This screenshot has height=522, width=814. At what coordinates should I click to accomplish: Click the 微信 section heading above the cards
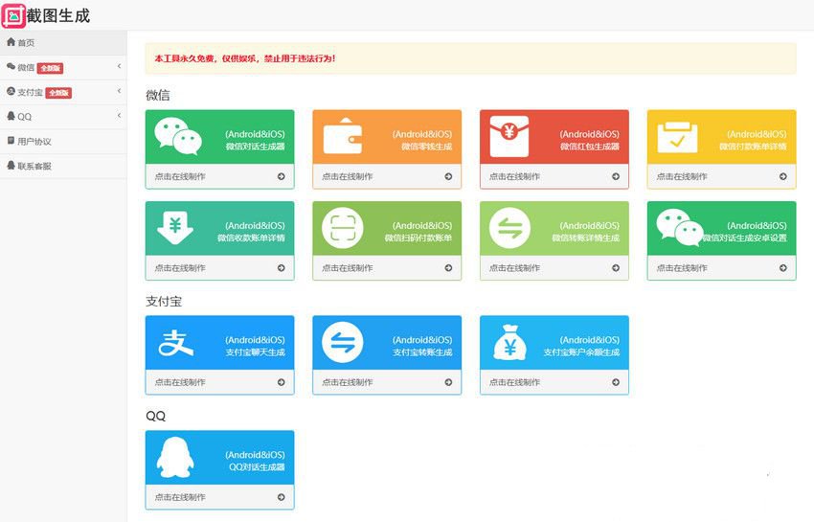[157, 95]
